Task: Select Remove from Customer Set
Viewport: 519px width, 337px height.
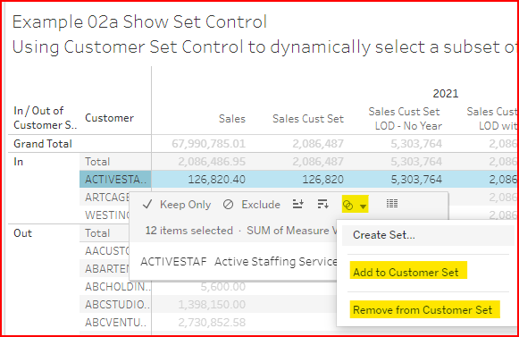Action: coord(423,310)
